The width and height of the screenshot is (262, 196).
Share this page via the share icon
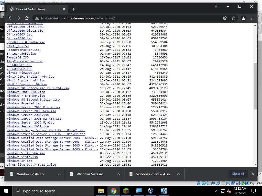tap(225, 18)
